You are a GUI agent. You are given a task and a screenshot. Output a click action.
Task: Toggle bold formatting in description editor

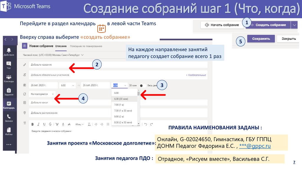32,125
